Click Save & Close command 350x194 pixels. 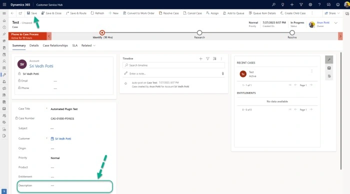pyautogui.click(x=51, y=13)
